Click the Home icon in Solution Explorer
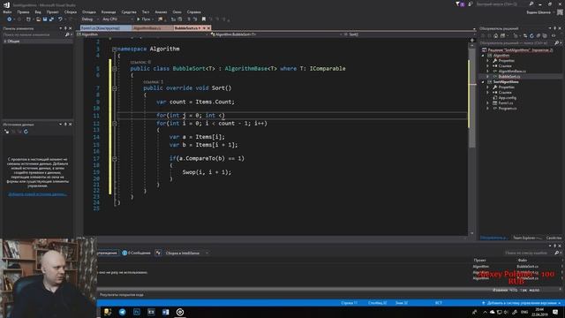565x318 pixels. [496, 35]
